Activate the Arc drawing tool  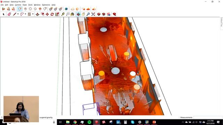tap(22, 14)
